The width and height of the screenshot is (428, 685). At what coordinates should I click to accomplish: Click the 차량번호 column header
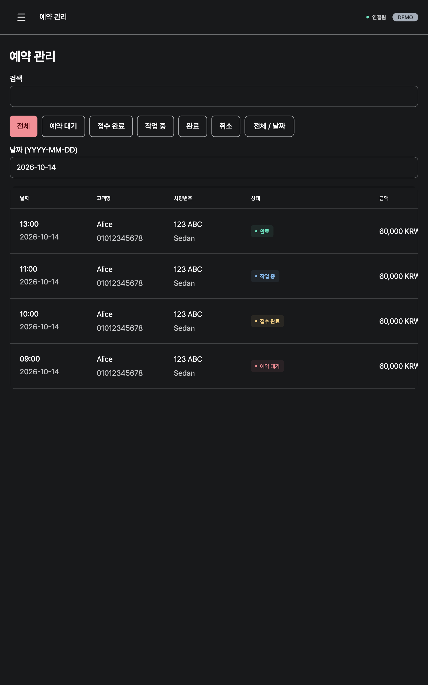[183, 198]
